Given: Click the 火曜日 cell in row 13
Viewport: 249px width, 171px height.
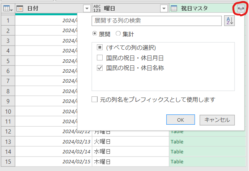Looking at the screenshot, I should click(x=102, y=142).
